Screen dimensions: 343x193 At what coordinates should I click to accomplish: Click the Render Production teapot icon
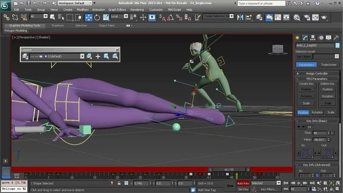pos(324,17)
